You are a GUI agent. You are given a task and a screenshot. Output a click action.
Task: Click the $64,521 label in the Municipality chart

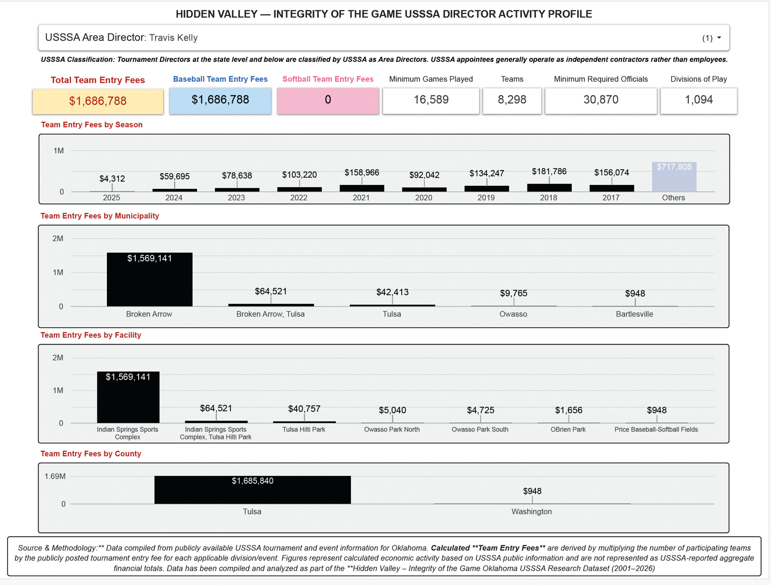pyautogui.click(x=271, y=291)
